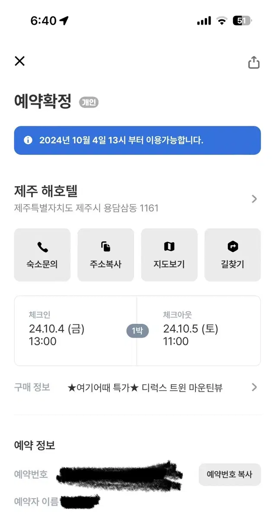Tap the share icon at top right
This screenshot has width=275, height=519.
point(254,62)
